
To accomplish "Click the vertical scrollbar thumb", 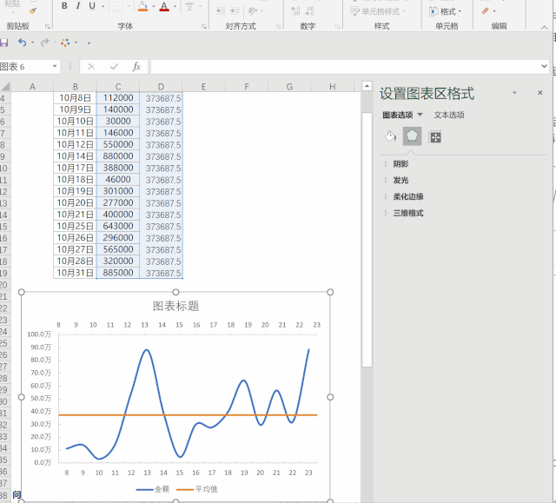I will [367, 240].
